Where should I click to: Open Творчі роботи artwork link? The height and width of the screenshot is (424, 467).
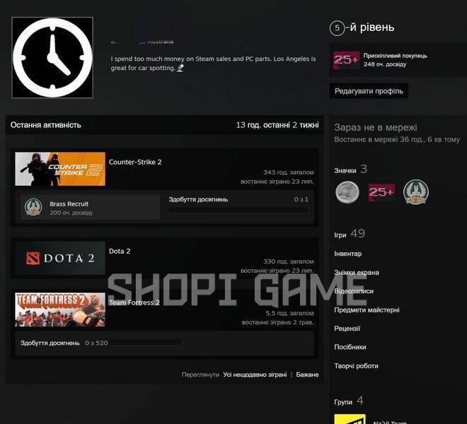356,366
